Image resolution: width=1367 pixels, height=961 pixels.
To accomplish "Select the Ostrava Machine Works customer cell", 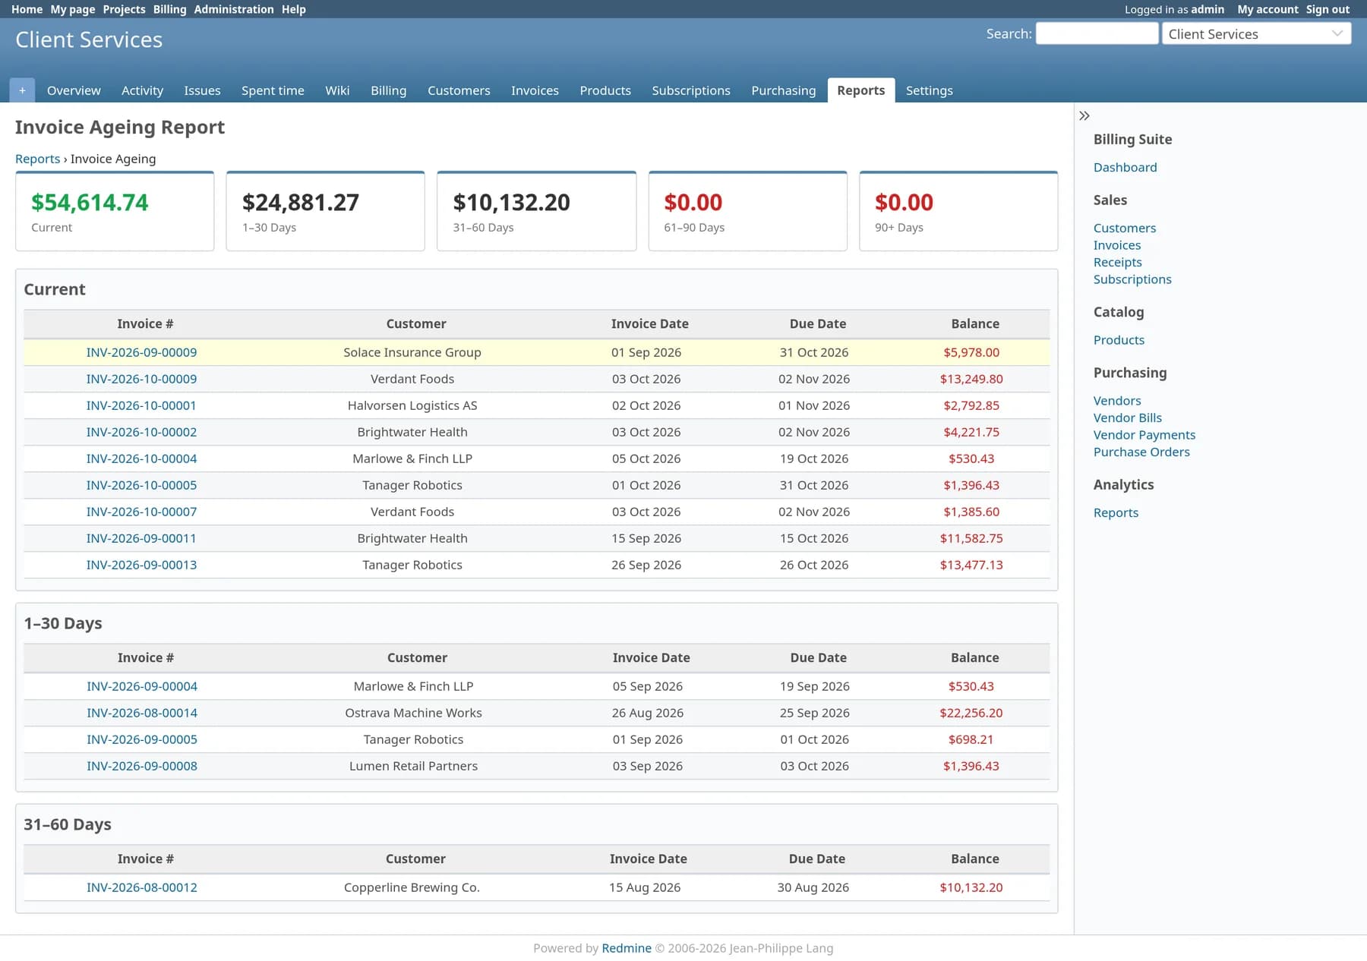I will click(413, 713).
